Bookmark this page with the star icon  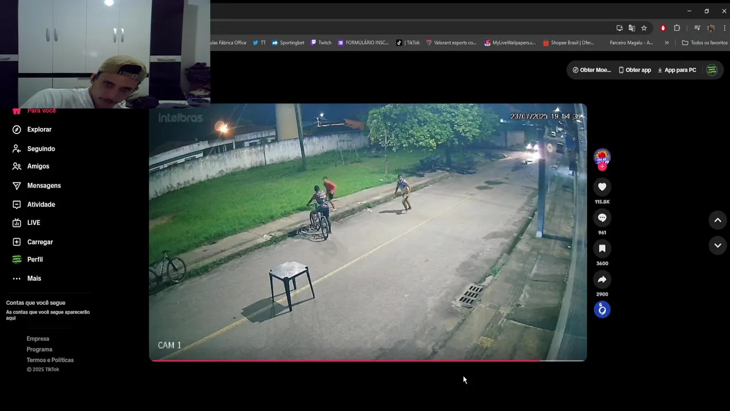click(x=644, y=28)
